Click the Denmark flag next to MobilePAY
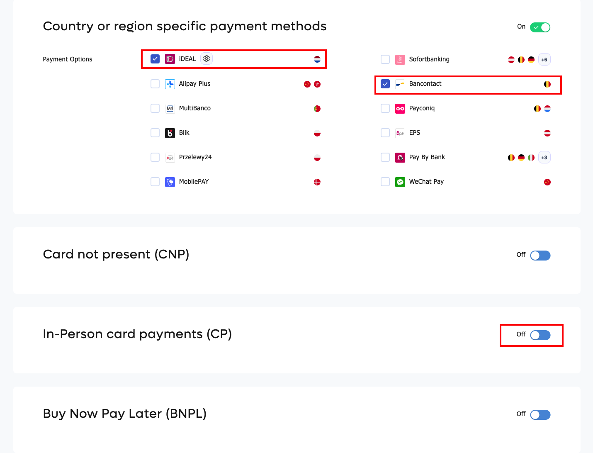The image size is (593, 453). click(317, 182)
